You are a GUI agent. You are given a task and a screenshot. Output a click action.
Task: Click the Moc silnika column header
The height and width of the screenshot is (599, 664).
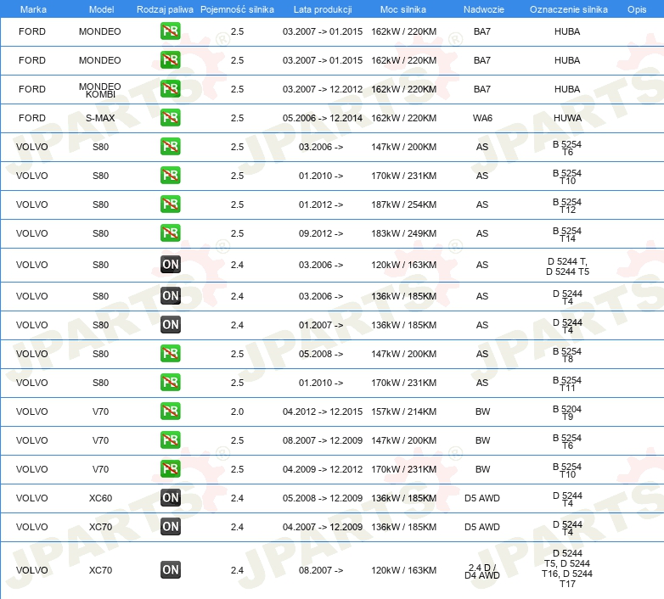tap(403, 9)
